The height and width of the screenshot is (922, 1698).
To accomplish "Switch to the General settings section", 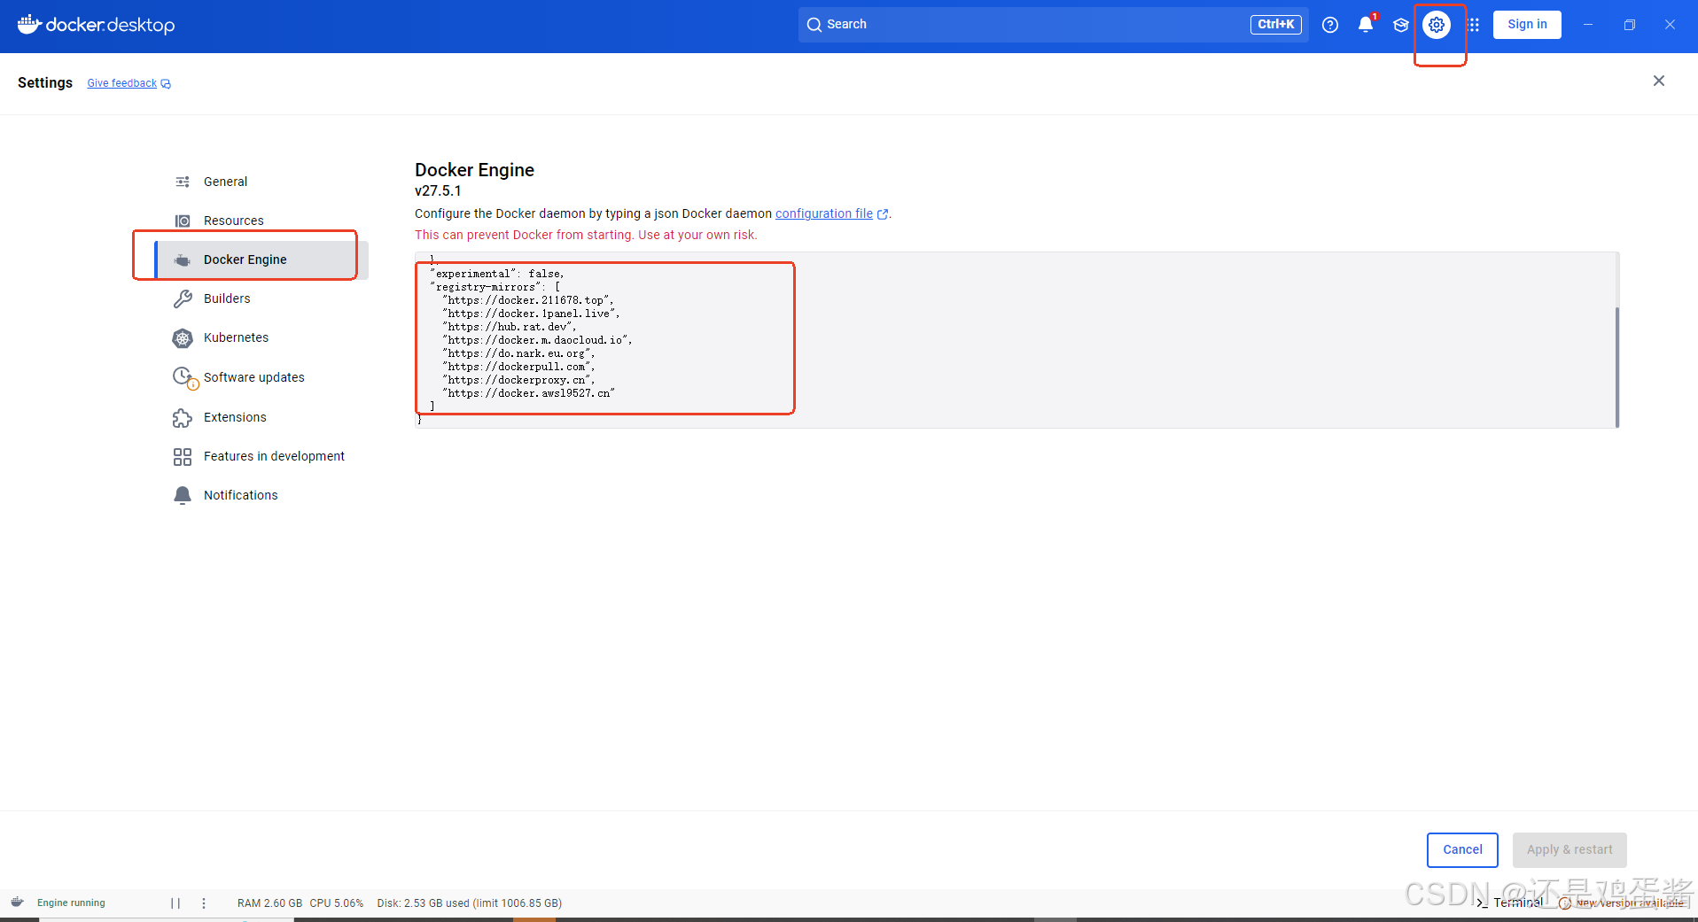I will tap(225, 181).
